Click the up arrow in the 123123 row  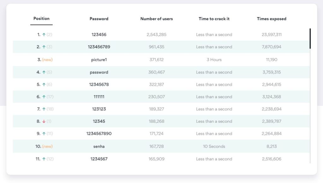[x=44, y=109]
